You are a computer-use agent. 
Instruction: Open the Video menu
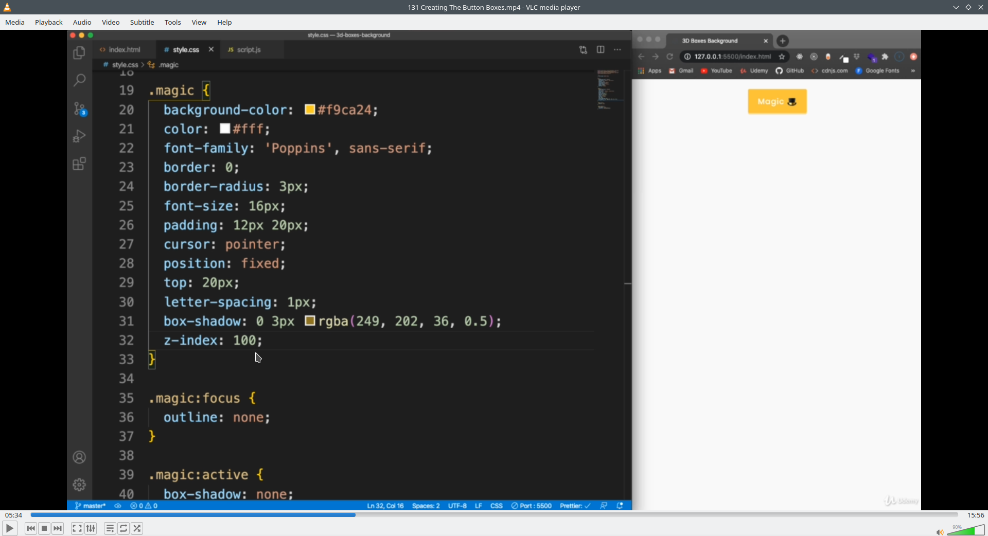111,22
